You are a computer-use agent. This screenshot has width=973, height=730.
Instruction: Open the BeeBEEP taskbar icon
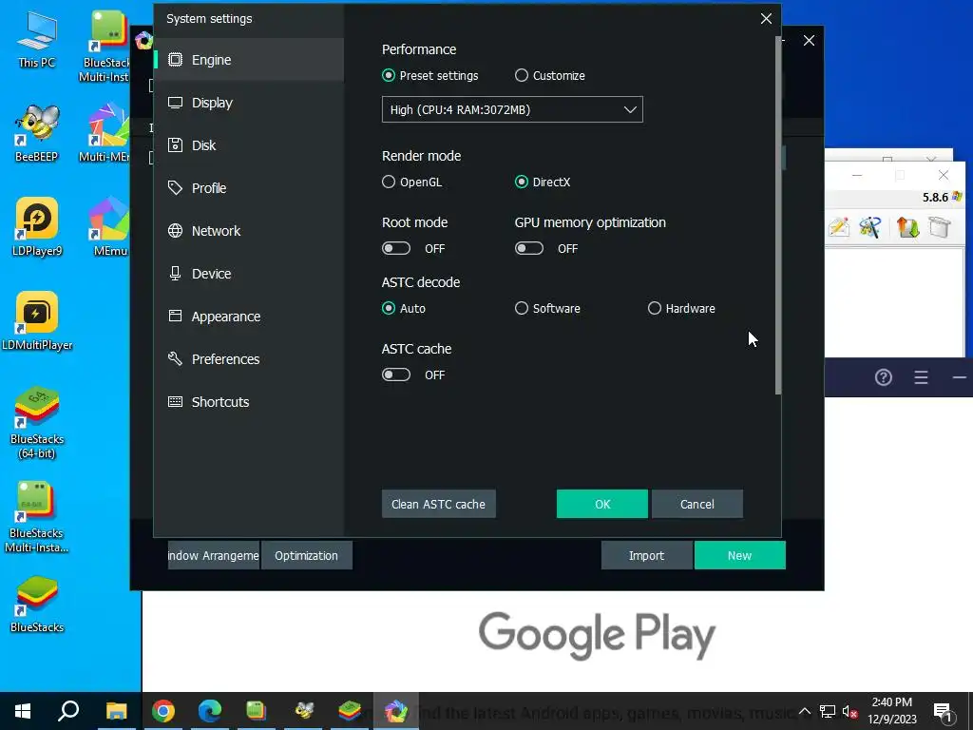coord(304,711)
